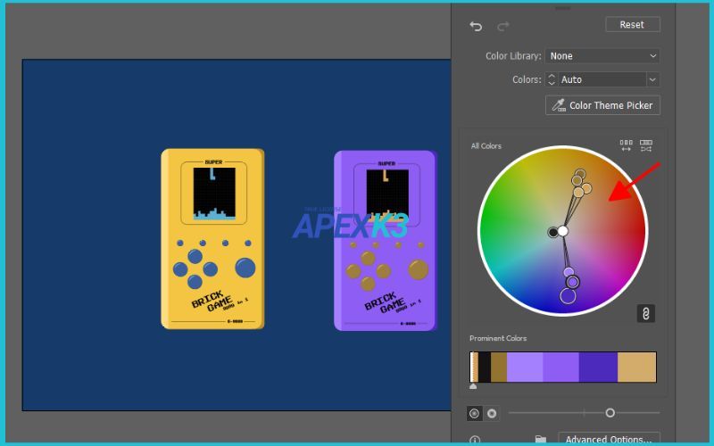Click the folder icon beside Advanced Options
This screenshot has width=714, height=446.
tap(540, 440)
